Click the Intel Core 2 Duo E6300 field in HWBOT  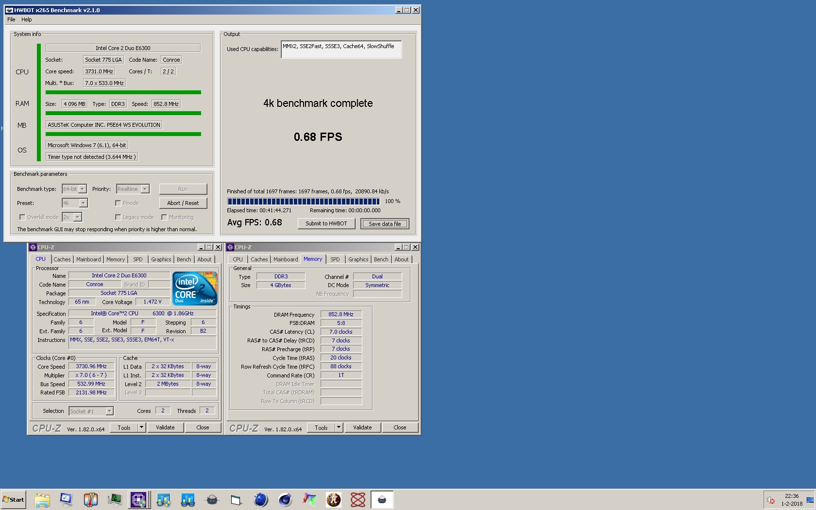pos(123,48)
